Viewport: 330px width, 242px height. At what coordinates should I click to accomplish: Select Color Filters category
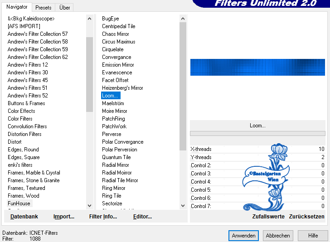pyautogui.click(x=20, y=119)
